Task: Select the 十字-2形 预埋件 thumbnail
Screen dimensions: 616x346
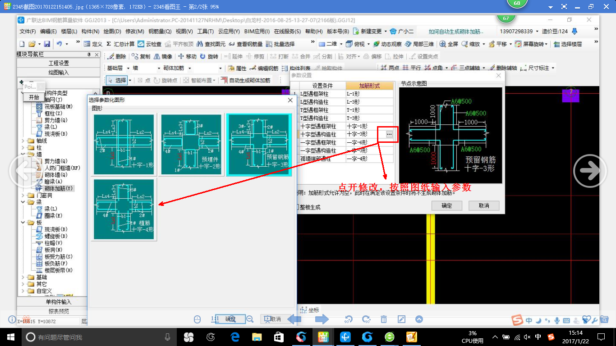Action: coord(192,144)
